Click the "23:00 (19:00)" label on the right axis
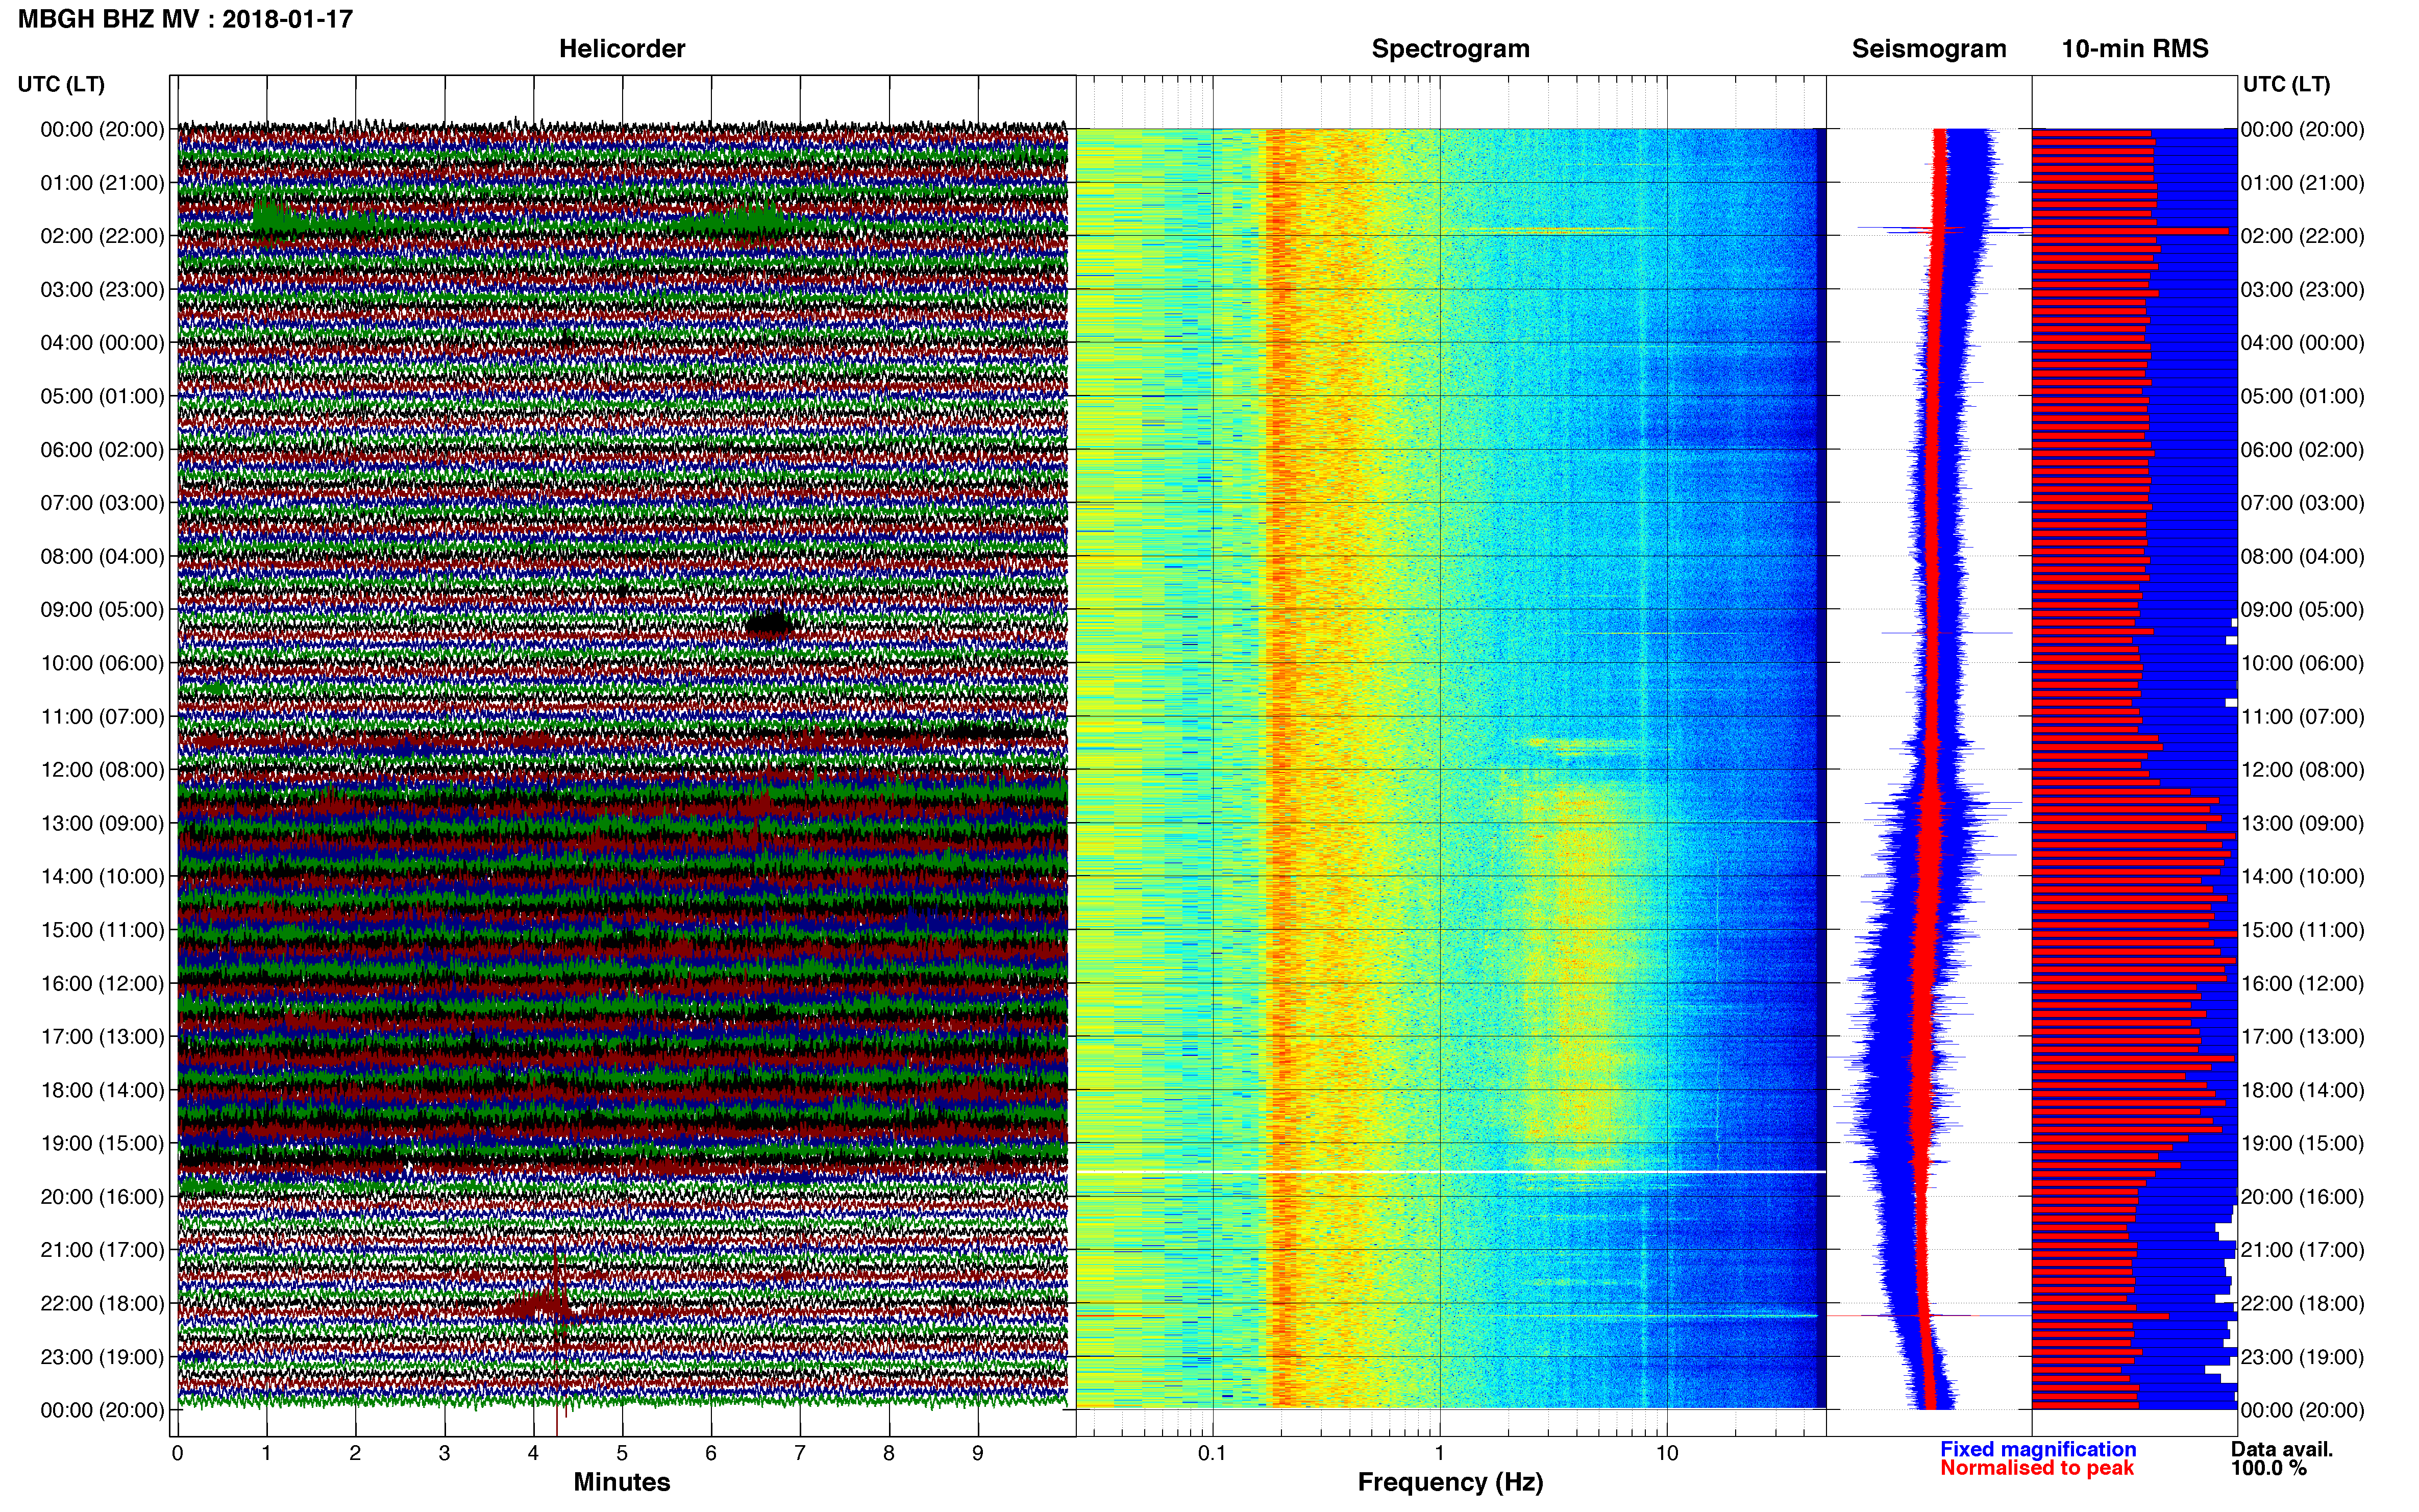This screenshot has height=1512, width=2419. pos(2302,1357)
